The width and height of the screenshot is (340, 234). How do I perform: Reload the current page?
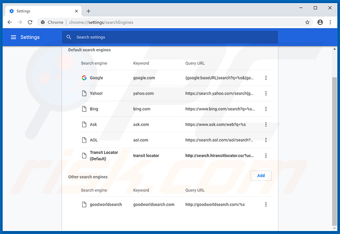(x=30, y=22)
